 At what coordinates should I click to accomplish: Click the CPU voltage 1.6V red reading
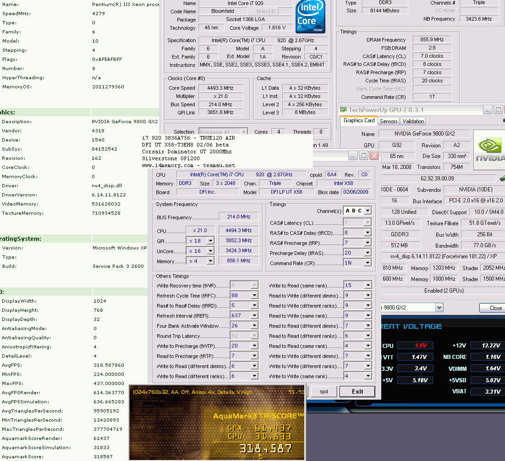tap(415, 346)
